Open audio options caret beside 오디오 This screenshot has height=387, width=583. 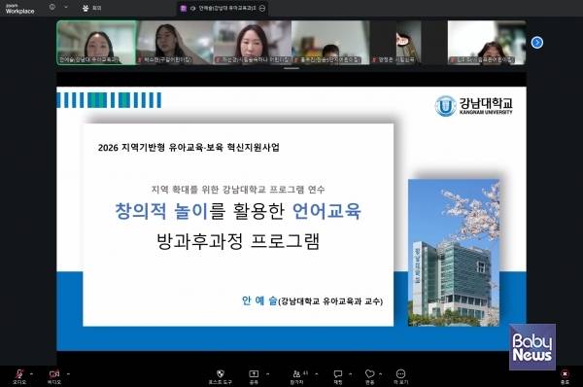31,373
